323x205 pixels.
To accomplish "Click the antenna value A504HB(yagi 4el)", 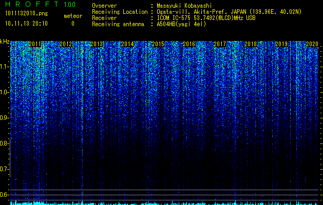I will click(x=181, y=24).
